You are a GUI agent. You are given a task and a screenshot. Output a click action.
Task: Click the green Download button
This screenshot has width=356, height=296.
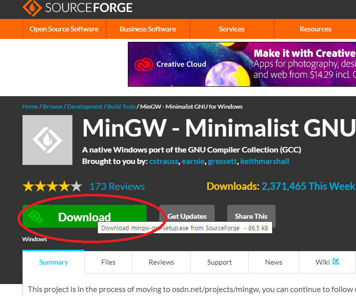coord(84,216)
